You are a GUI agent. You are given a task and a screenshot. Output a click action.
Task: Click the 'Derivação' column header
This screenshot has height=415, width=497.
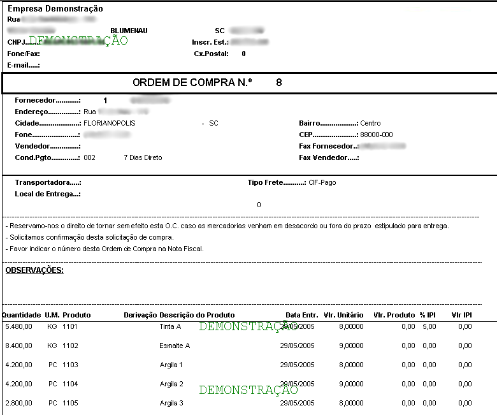coord(140,315)
